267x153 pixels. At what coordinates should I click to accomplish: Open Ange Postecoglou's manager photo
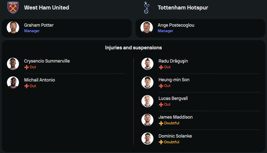[147, 28]
